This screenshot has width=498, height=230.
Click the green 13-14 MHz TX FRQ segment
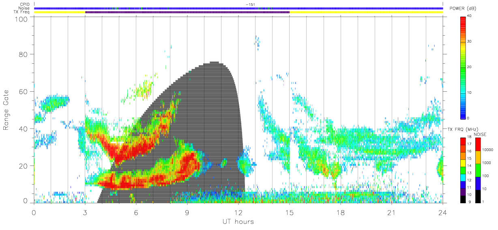point(463,170)
